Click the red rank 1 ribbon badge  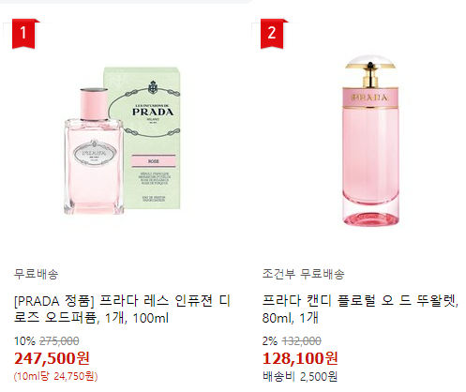pos(24,34)
